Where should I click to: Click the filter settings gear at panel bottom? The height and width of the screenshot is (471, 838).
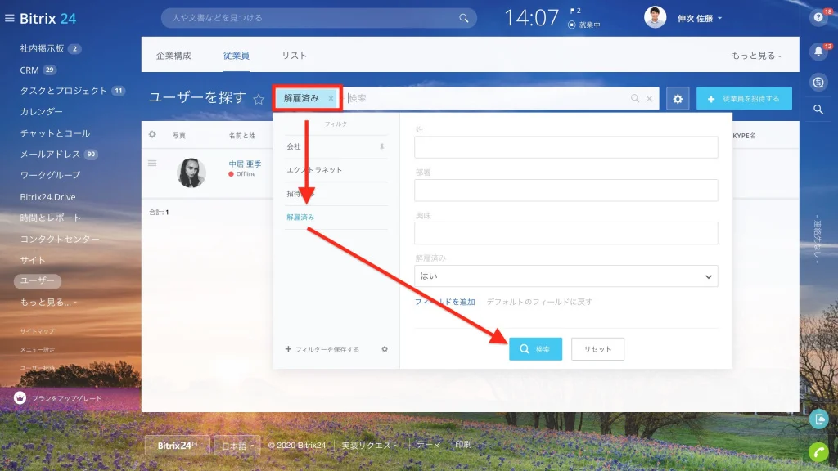tap(385, 349)
